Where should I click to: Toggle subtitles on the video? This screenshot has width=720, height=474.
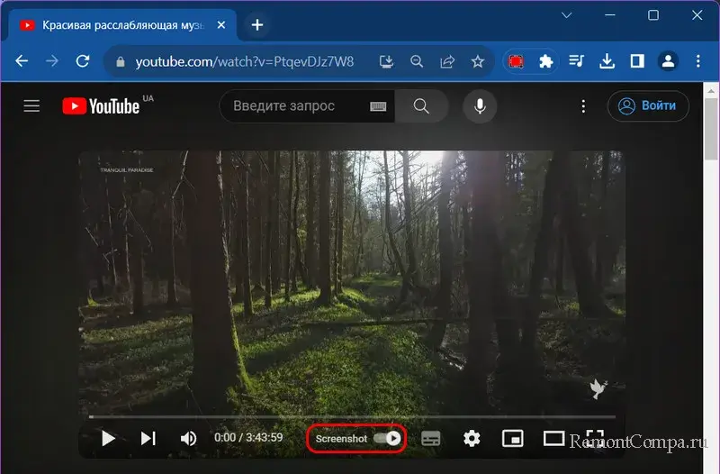pyautogui.click(x=430, y=439)
